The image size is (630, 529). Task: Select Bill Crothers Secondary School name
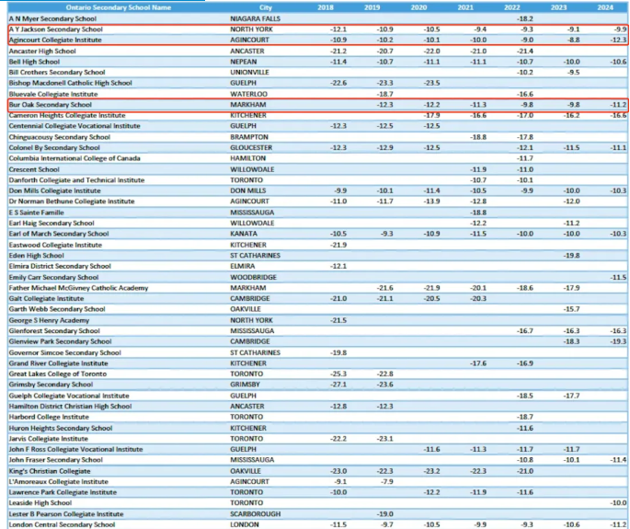click(57, 73)
